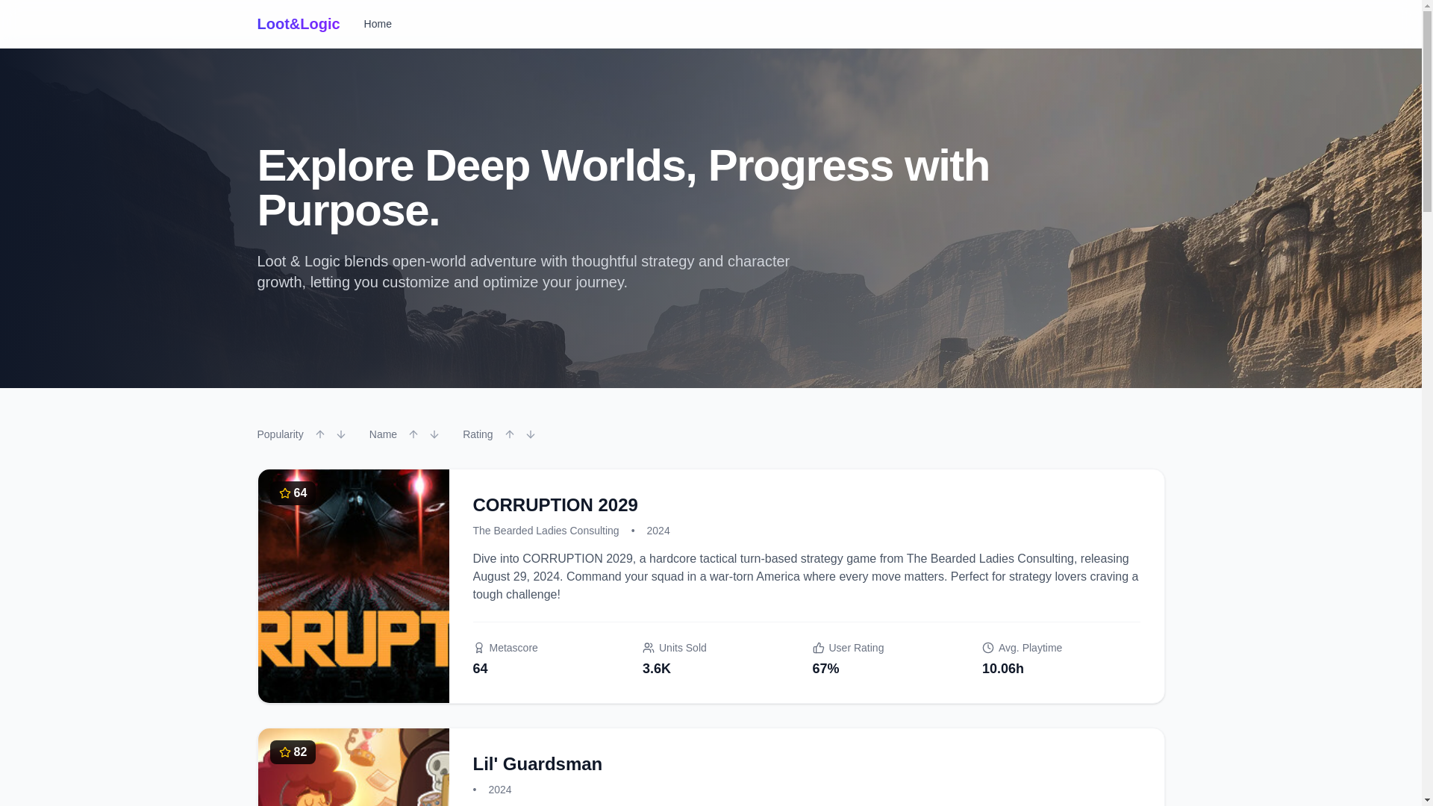Click the Metascore medal icon
This screenshot has height=806, width=1433.
479,648
